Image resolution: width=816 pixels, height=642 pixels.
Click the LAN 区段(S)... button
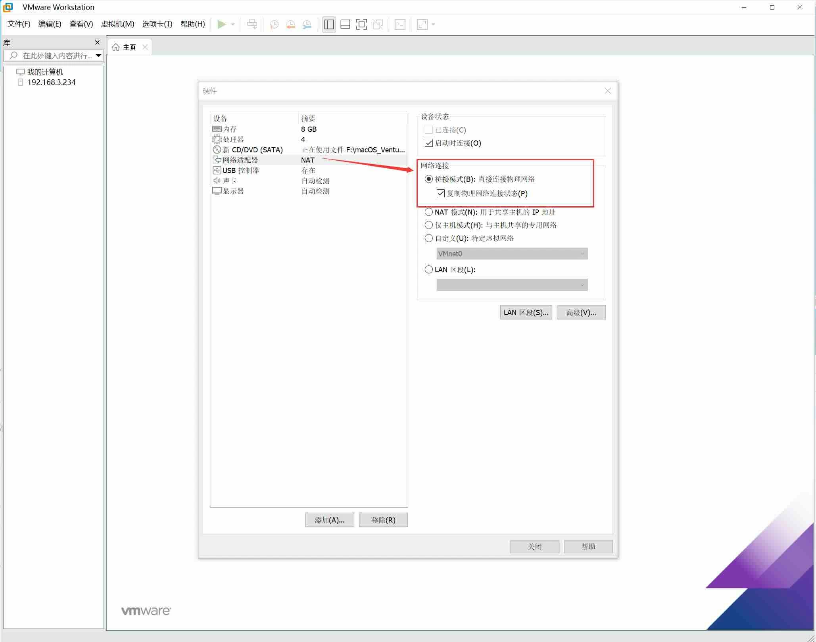[x=526, y=312]
